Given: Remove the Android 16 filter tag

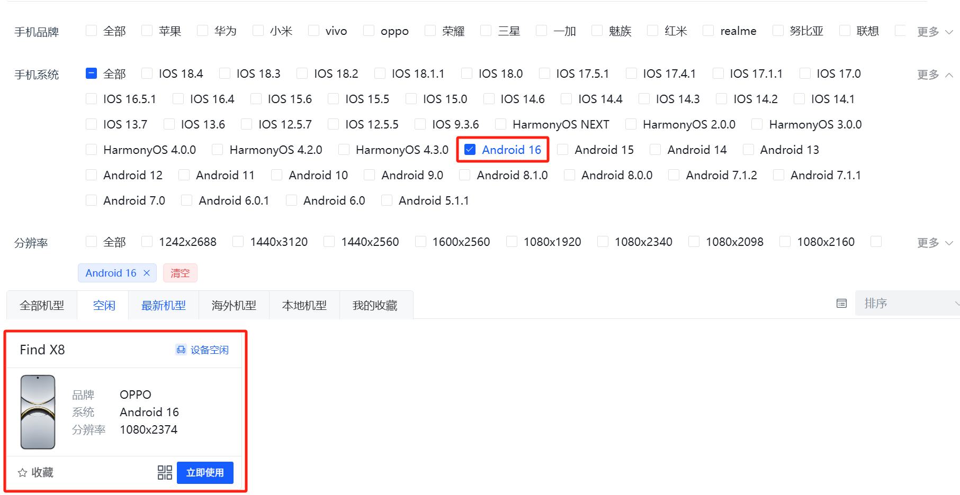Looking at the screenshot, I should click(147, 273).
